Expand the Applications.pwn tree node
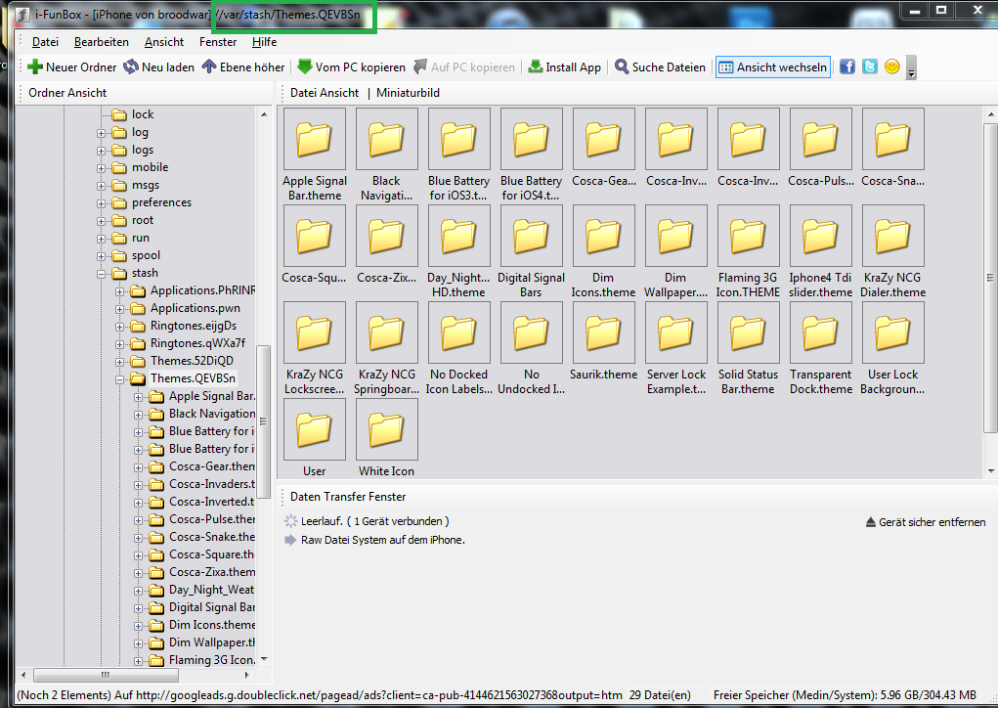The height and width of the screenshot is (708, 998). 119,309
